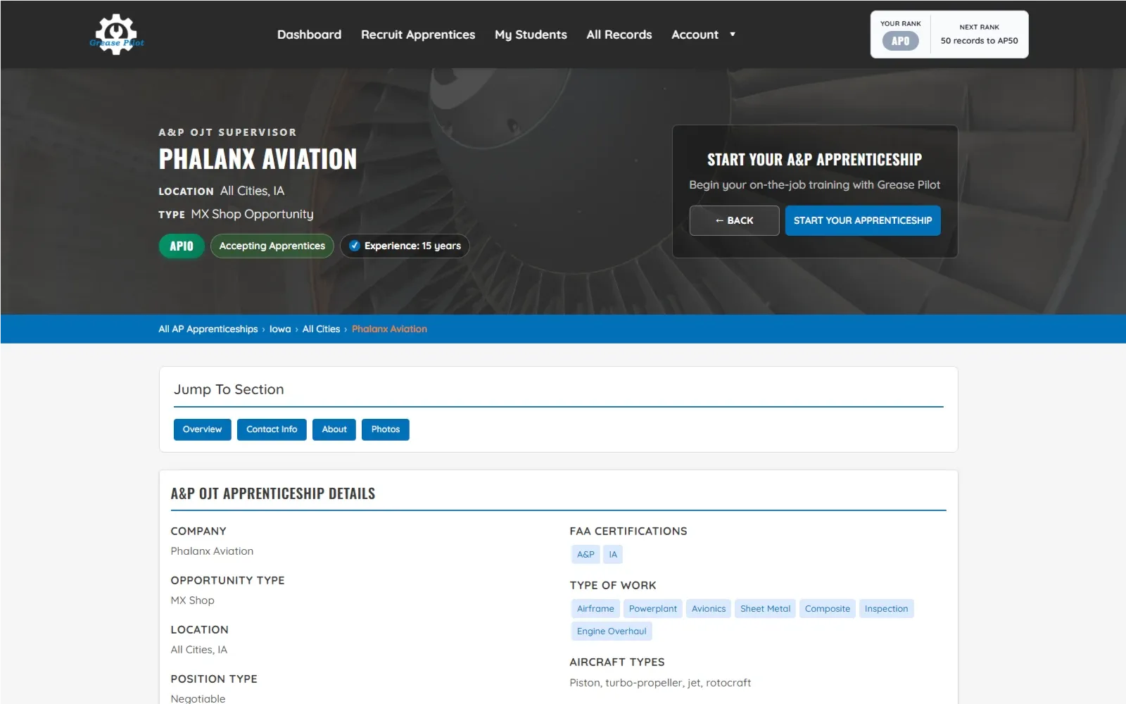Click 'A&P OJT SUPERVISOR' label

tap(227, 132)
